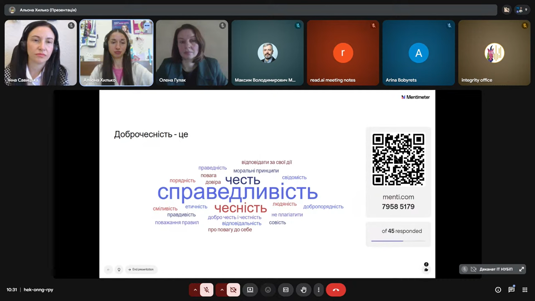The height and width of the screenshot is (301, 535).
Task: Click End presentation in Mentimeter slide
Action: pos(141,270)
